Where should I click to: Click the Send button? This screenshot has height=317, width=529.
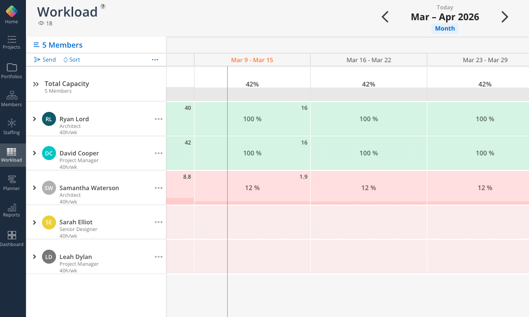[x=45, y=60]
